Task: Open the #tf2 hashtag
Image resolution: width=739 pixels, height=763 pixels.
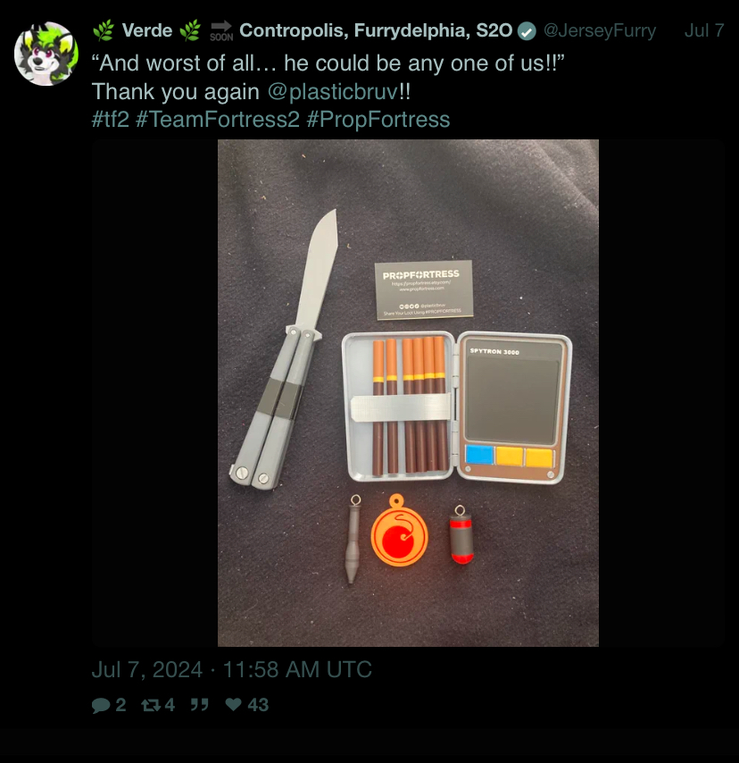Action: point(111,120)
